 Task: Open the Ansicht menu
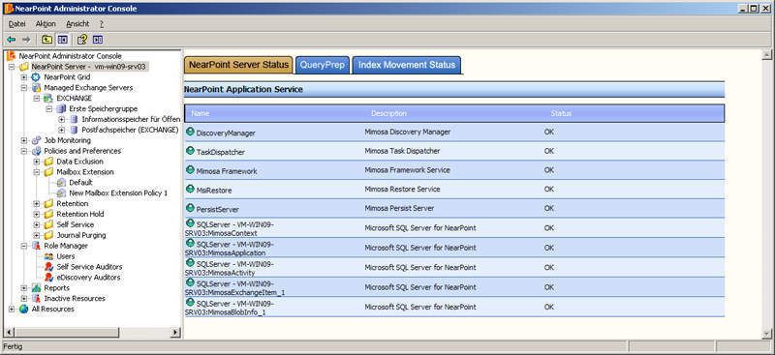77,24
